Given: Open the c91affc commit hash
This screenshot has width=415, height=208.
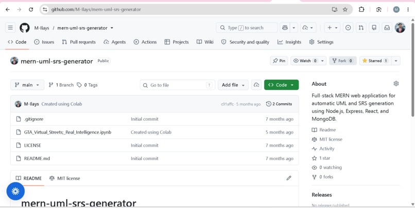Looking at the screenshot, I should pos(228,104).
